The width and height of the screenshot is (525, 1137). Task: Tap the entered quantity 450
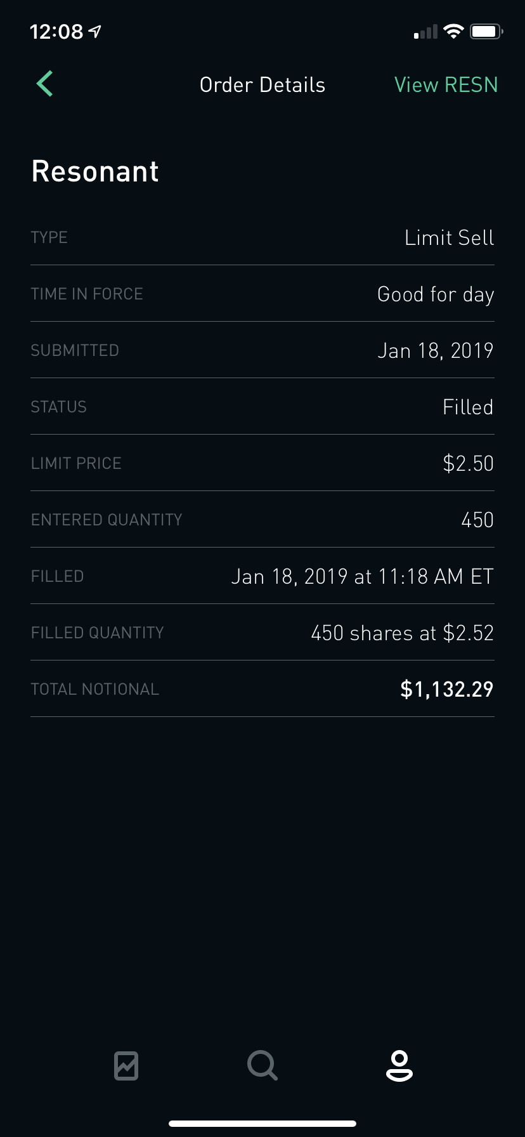click(x=477, y=520)
